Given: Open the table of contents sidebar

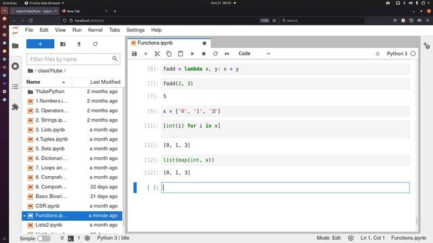Looking at the screenshot, I should tap(15, 86).
